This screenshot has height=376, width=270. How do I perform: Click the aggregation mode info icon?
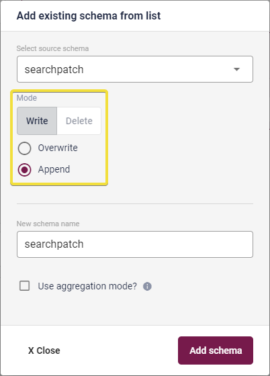(x=147, y=286)
